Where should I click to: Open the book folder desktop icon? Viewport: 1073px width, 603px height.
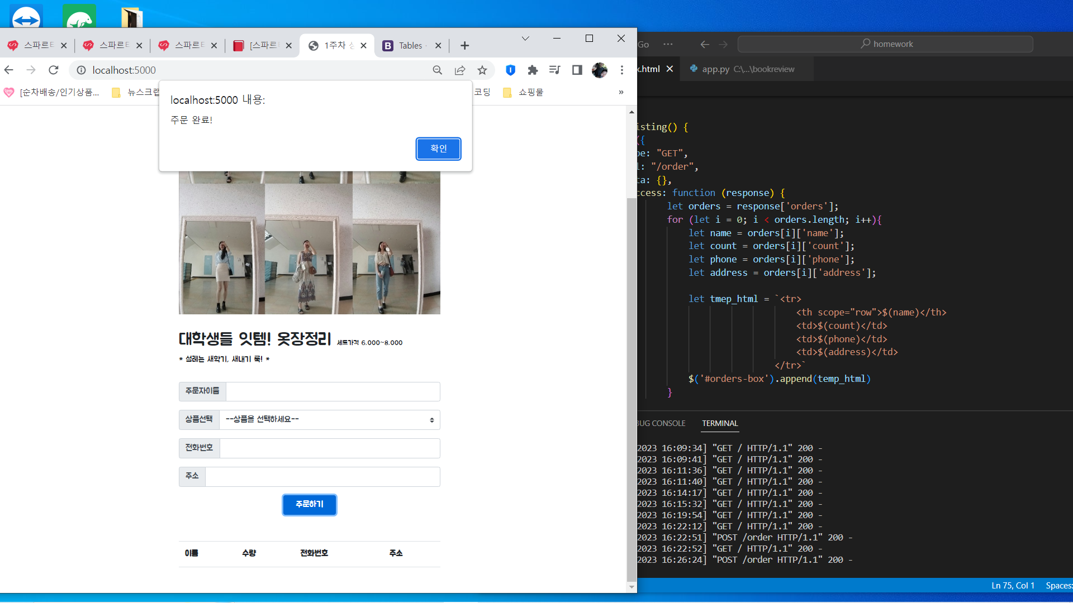click(132, 17)
